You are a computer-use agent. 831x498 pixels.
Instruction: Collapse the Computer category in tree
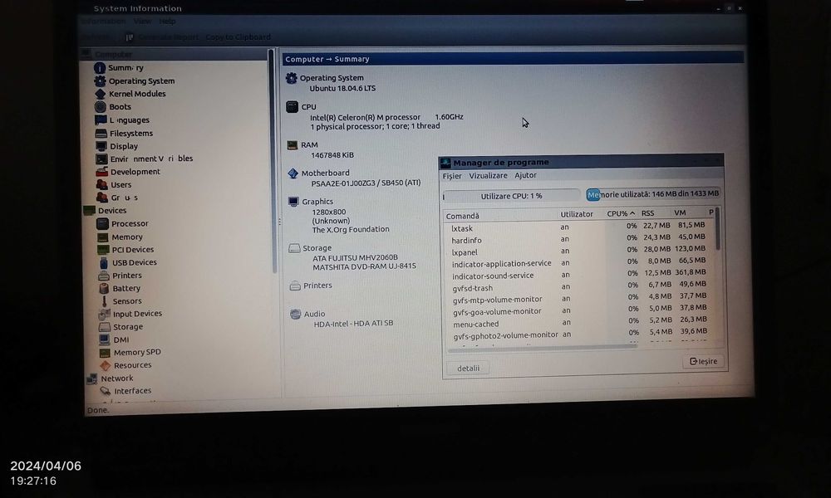tap(113, 54)
